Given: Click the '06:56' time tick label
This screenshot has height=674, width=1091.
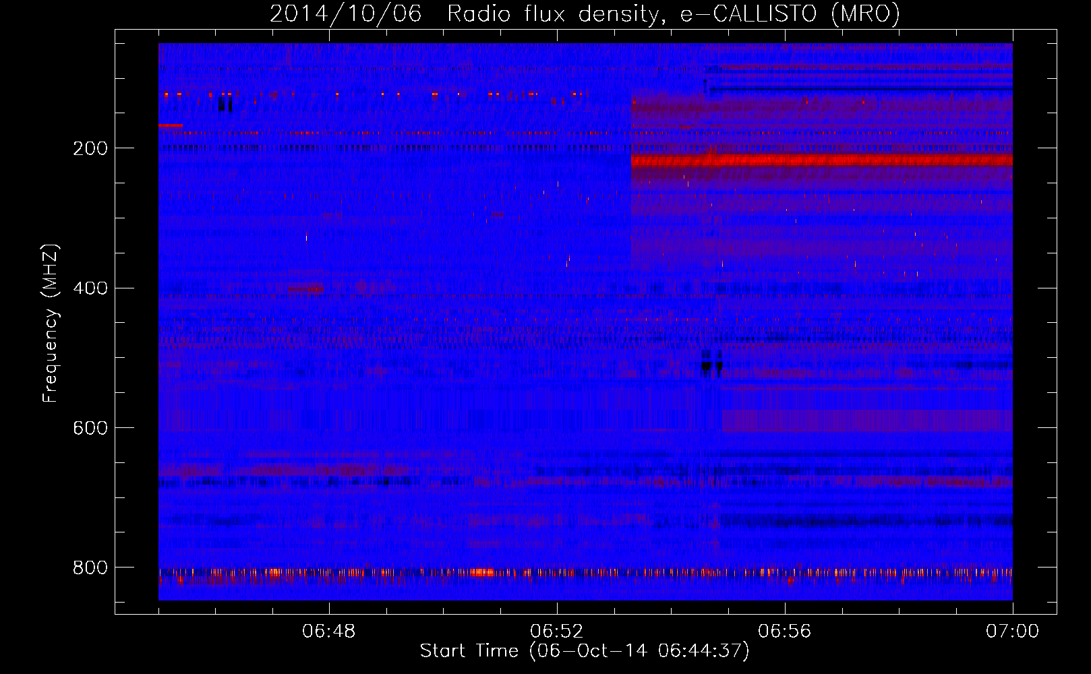Looking at the screenshot, I should tap(785, 632).
